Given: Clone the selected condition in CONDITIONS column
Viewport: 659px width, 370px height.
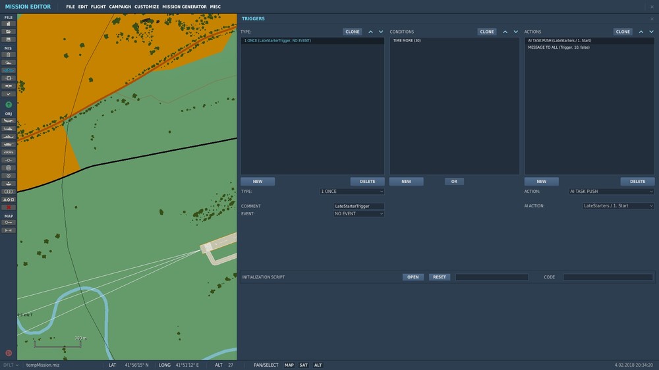Looking at the screenshot, I should [487, 32].
